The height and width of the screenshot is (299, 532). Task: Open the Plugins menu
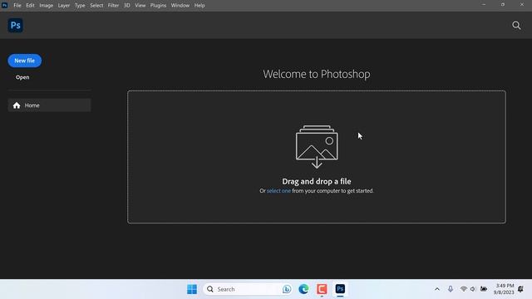[x=159, y=6]
